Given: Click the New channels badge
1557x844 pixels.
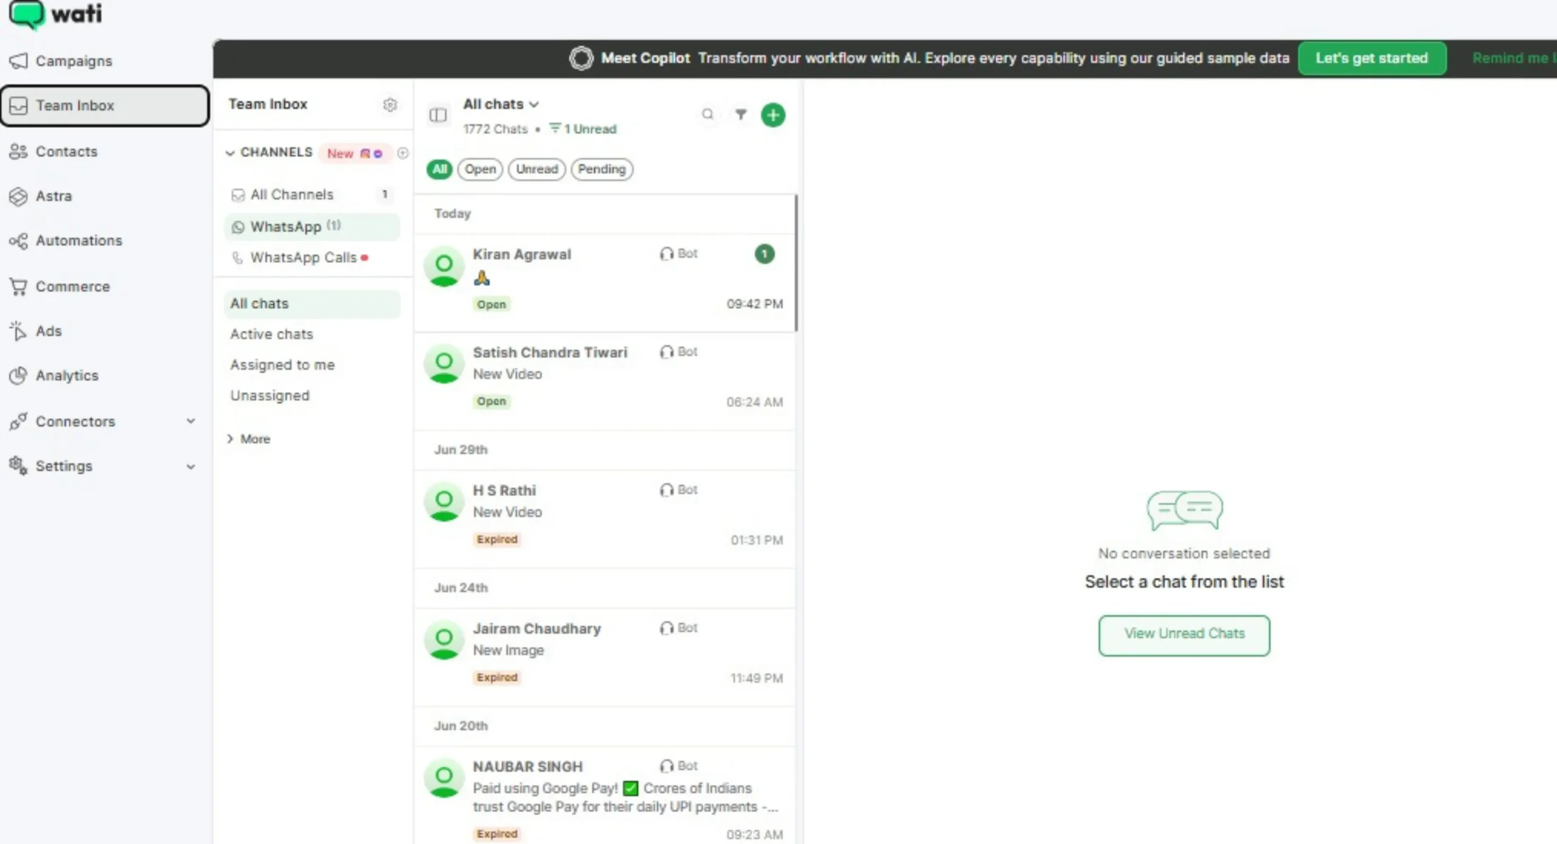Looking at the screenshot, I should pyautogui.click(x=355, y=153).
